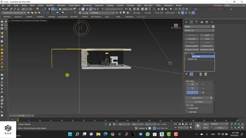This screenshot has height=138, width=246.
Task: Open the Create command panel tab
Action: (186, 22)
